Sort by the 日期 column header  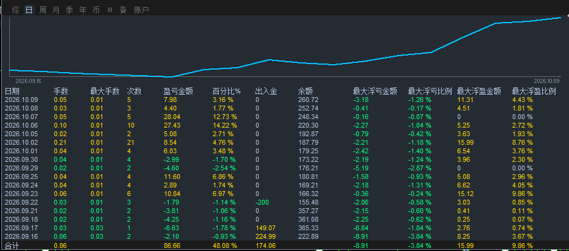coord(12,92)
